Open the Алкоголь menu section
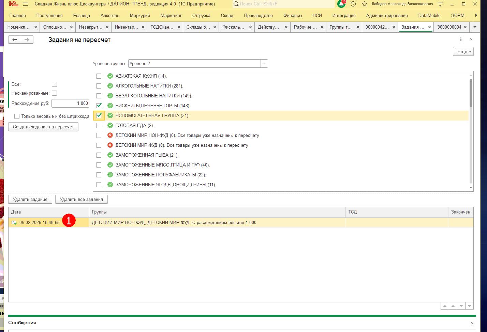Viewport: 487px width, 332px height. coord(110,15)
